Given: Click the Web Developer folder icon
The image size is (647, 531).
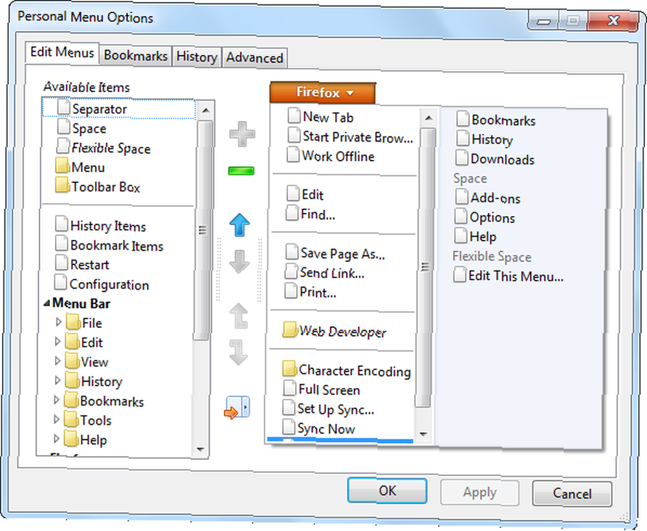Looking at the screenshot, I should point(290,330).
